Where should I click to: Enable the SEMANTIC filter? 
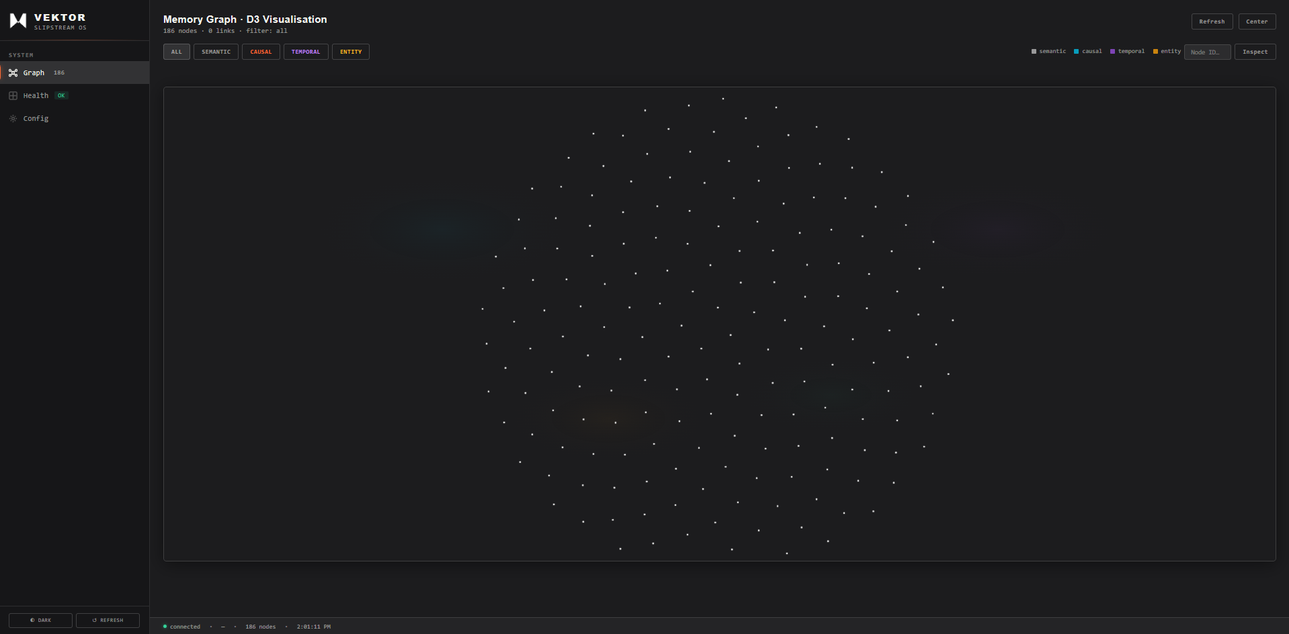(x=216, y=52)
